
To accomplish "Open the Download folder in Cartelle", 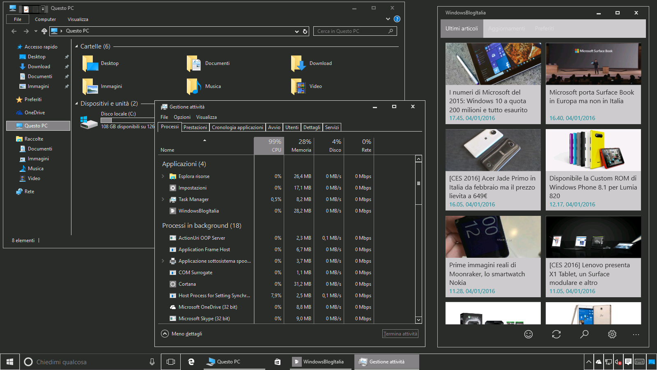I will [x=299, y=64].
